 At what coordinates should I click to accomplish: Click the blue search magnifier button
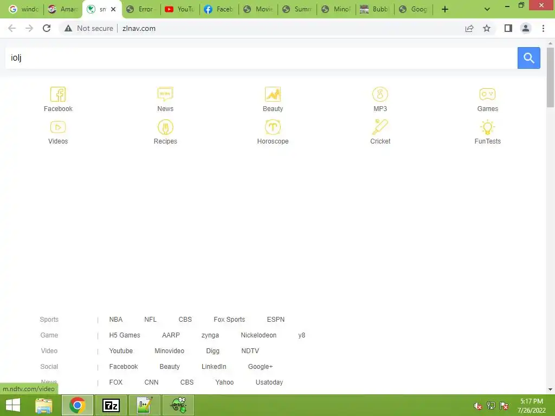click(529, 57)
